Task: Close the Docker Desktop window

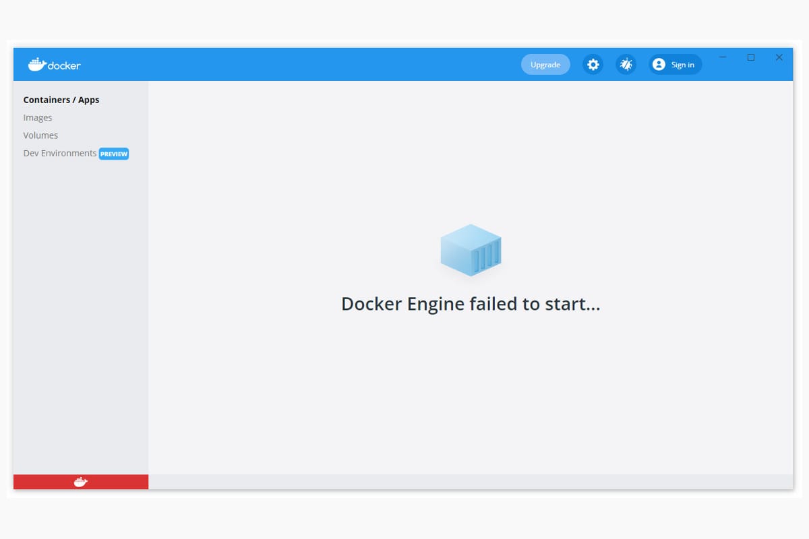Action: pyautogui.click(x=779, y=58)
